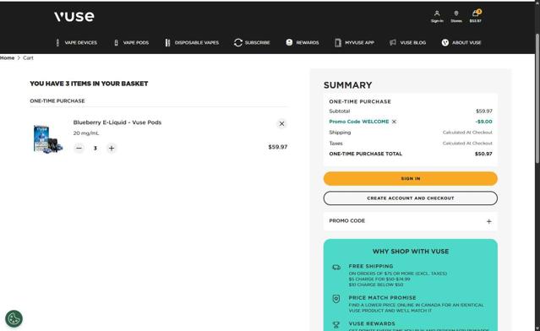Click the orange Sign In button
540x331 pixels.
coord(411,178)
